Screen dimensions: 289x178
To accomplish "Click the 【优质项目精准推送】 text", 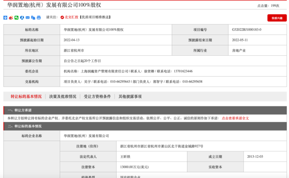I will [96, 17].
